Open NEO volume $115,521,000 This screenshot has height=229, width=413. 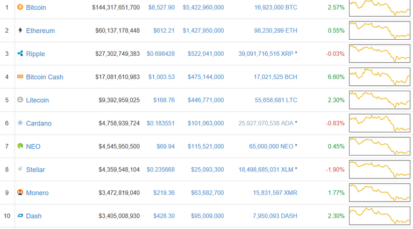[x=206, y=146]
